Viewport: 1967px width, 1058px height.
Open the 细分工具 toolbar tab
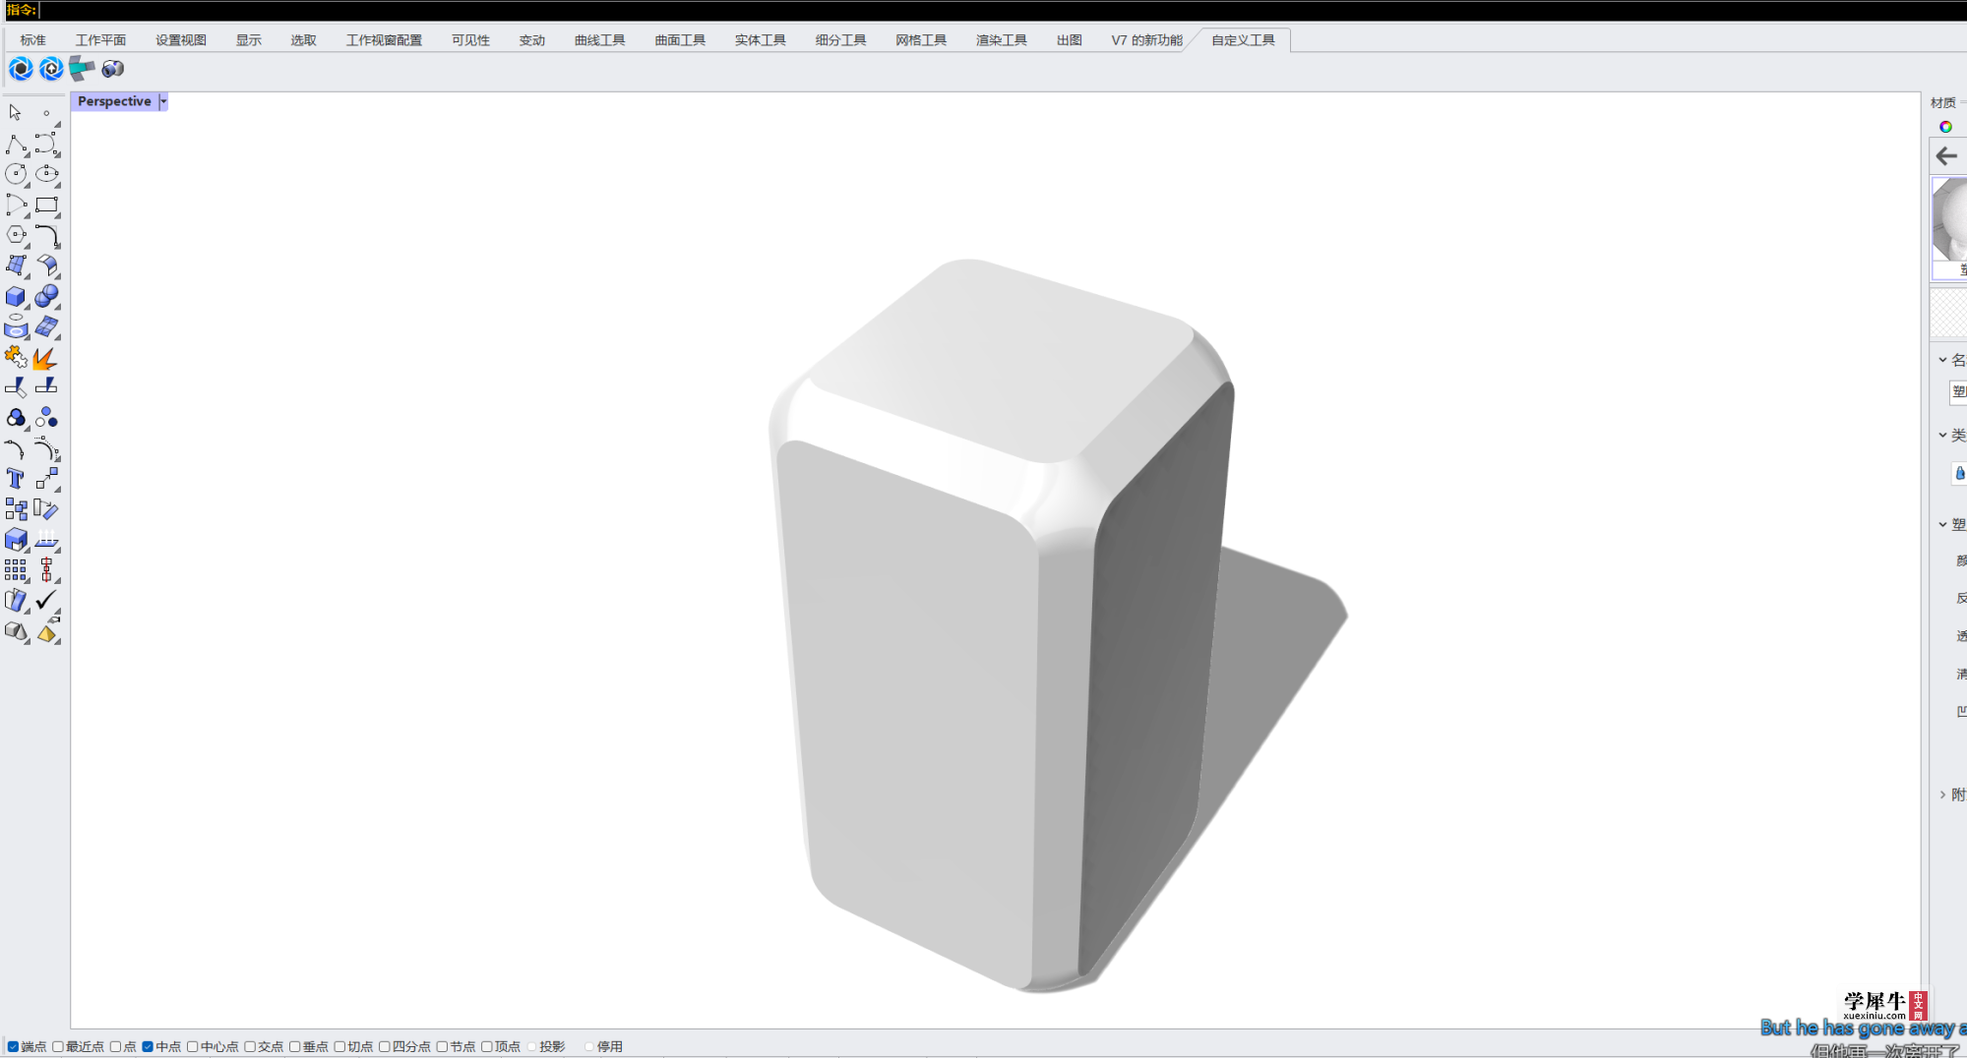(840, 40)
